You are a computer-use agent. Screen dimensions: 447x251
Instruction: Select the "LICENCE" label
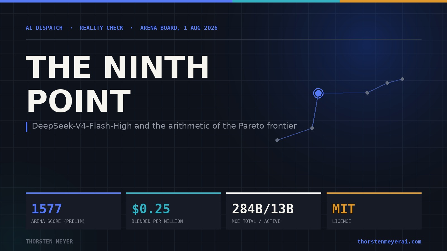coord(342,221)
